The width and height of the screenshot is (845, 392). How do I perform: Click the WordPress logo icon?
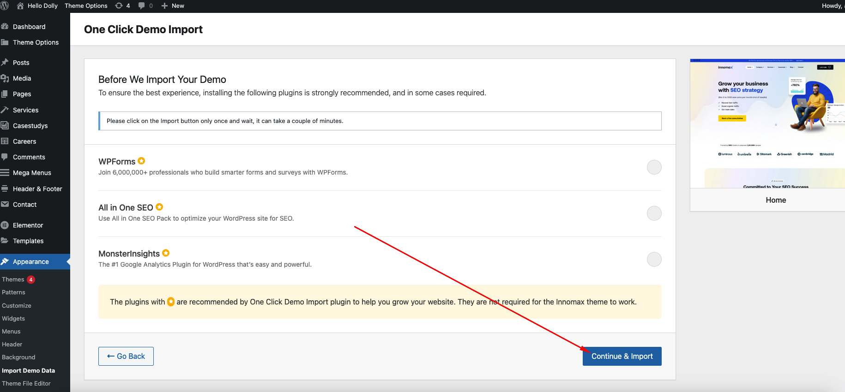(5, 6)
